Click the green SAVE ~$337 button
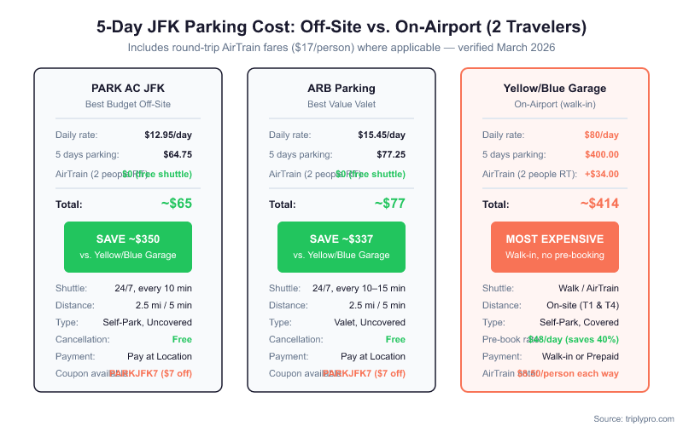This screenshot has width=683, height=426. pyautogui.click(x=341, y=245)
